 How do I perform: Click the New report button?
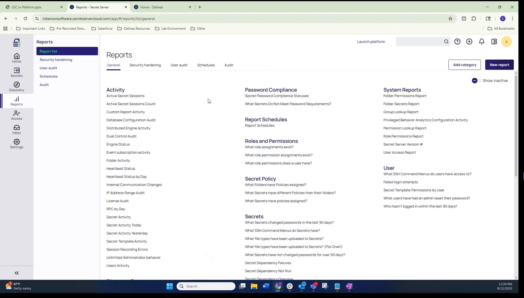499,65
